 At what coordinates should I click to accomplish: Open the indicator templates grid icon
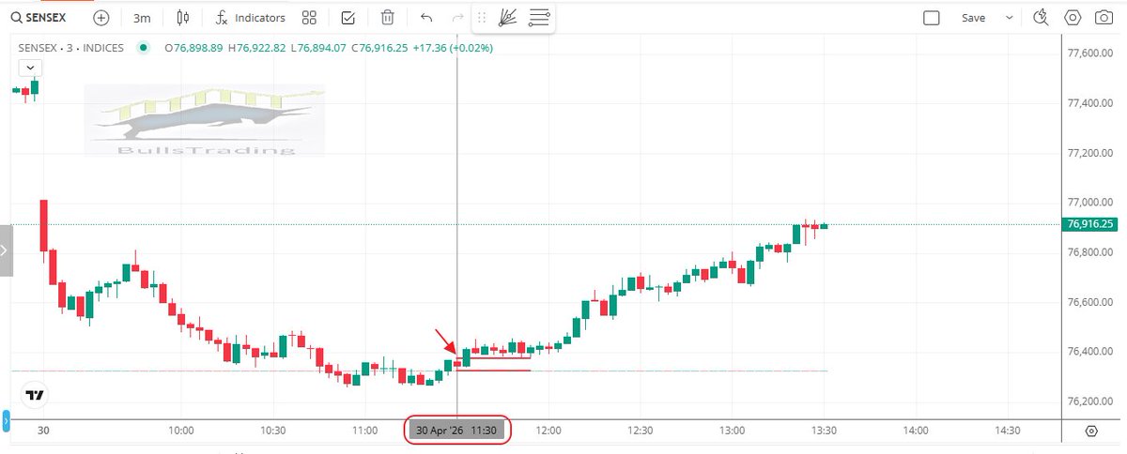(x=309, y=18)
